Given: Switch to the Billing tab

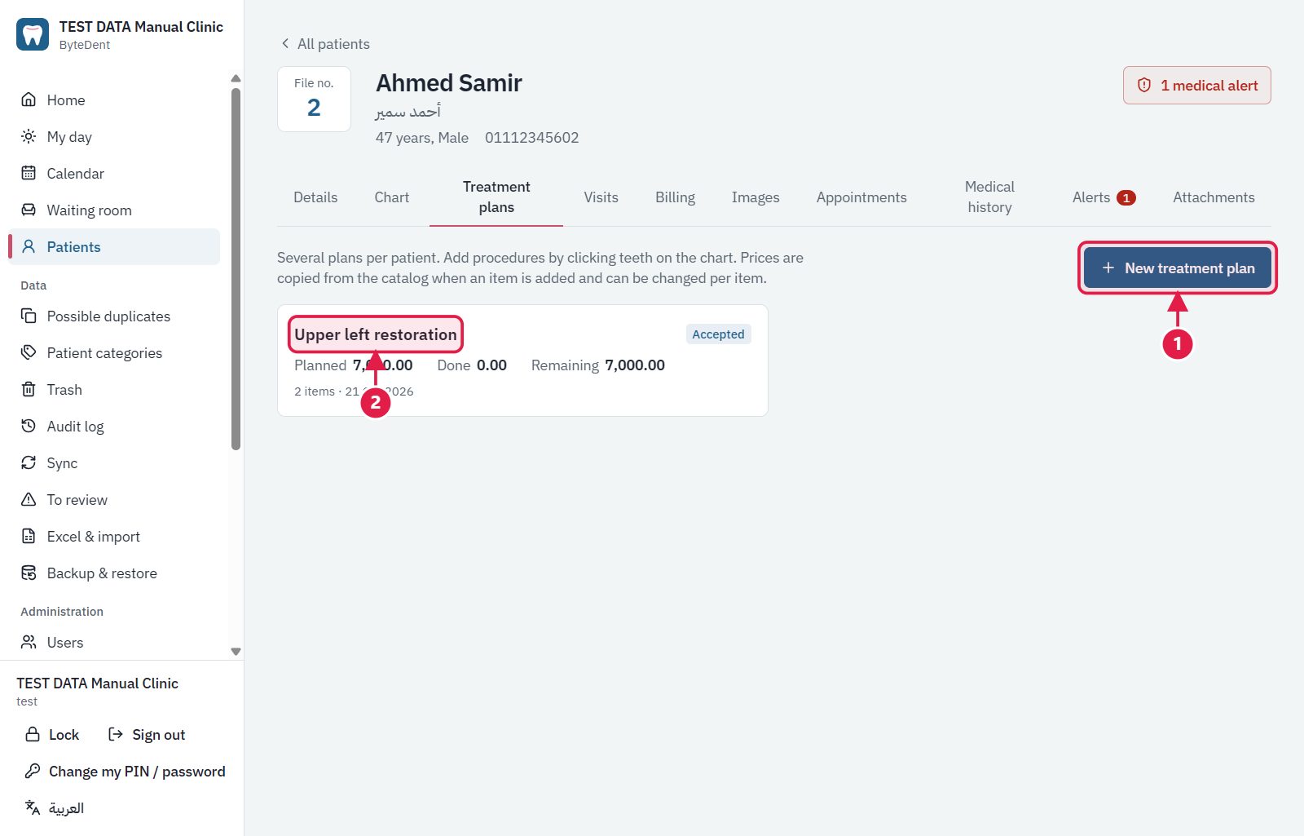Looking at the screenshot, I should click(675, 197).
